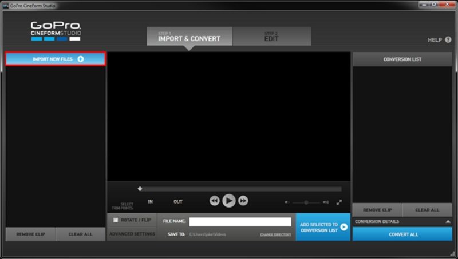Switch to the Step 2 Edit tab
The width and height of the screenshot is (458, 259).
[272, 37]
